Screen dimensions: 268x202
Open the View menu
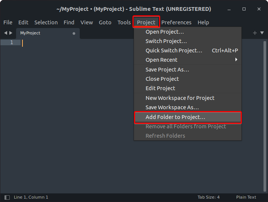click(x=87, y=22)
